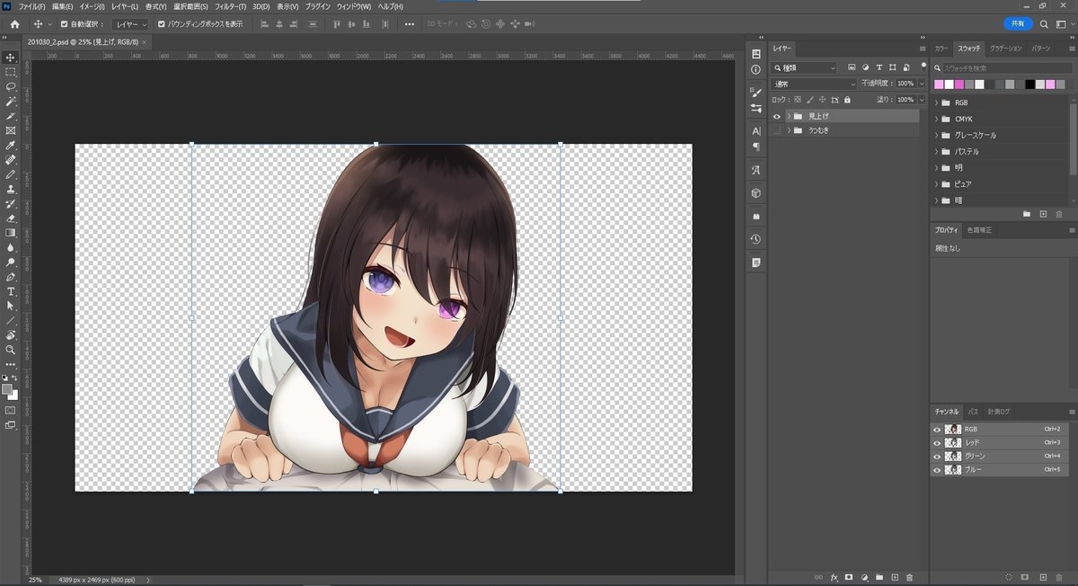Select the first pink swatch
Screen dimensions: 1078x586
[x=939, y=84]
